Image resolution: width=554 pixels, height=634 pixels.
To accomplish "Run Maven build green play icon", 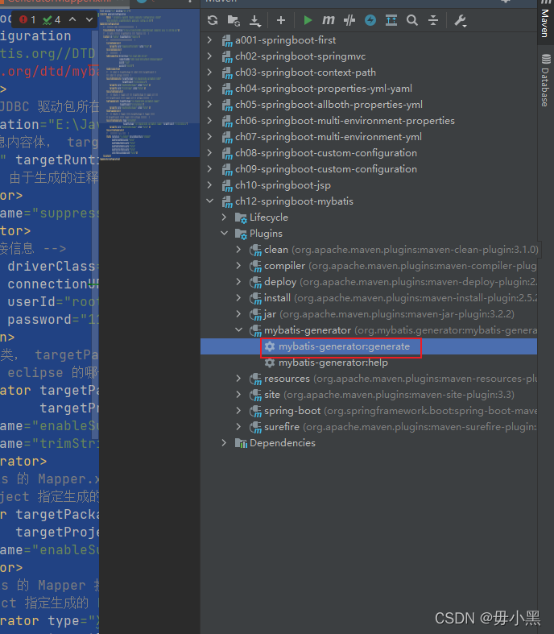I will pos(308,20).
